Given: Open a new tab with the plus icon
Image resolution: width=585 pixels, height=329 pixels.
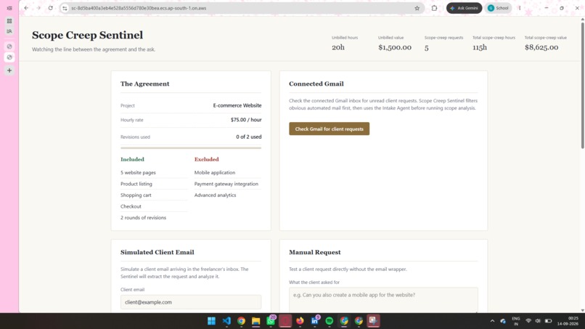Looking at the screenshot, I should [x=9, y=70].
